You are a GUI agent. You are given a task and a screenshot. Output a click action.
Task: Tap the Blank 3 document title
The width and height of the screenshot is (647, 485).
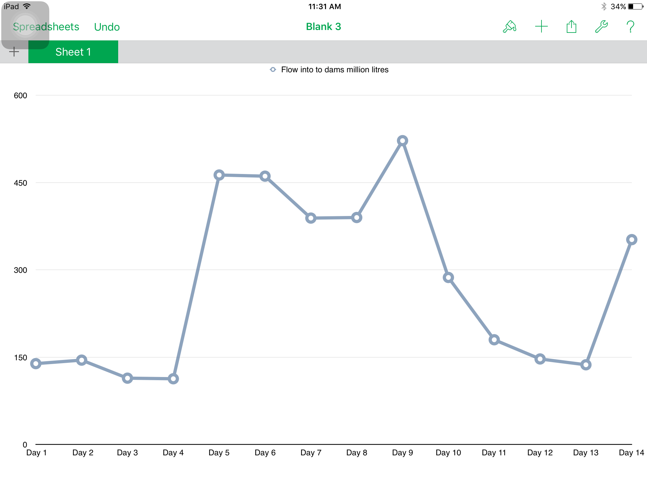click(323, 27)
